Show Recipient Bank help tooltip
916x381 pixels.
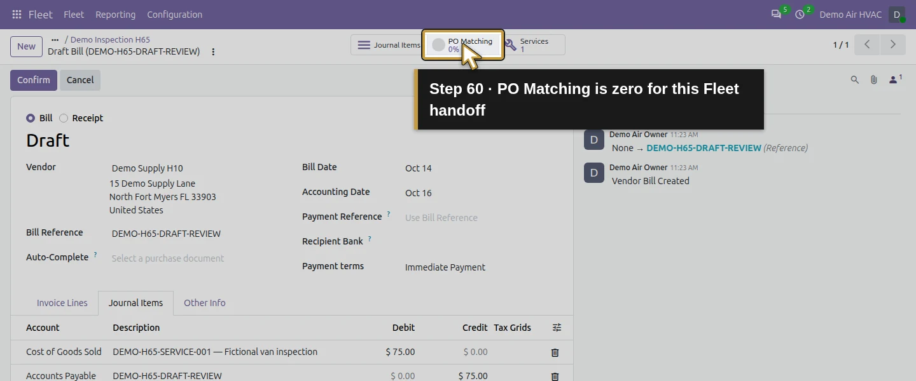tap(370, 239)
